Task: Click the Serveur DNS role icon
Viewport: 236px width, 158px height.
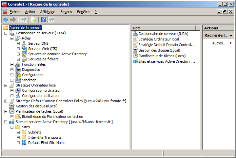Action: 24,43
